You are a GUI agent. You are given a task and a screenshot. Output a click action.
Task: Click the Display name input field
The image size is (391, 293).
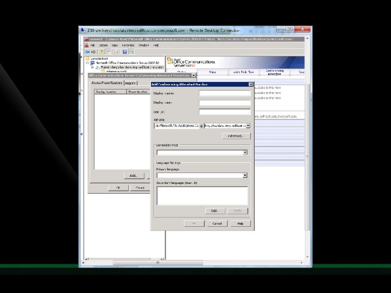225,103
